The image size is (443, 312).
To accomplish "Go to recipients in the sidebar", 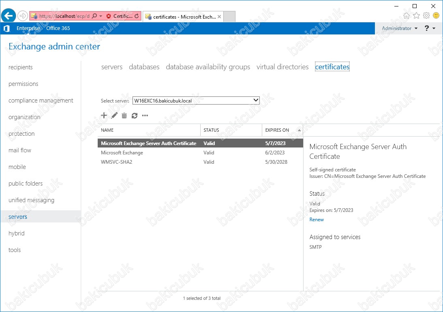I will [21, 67].
